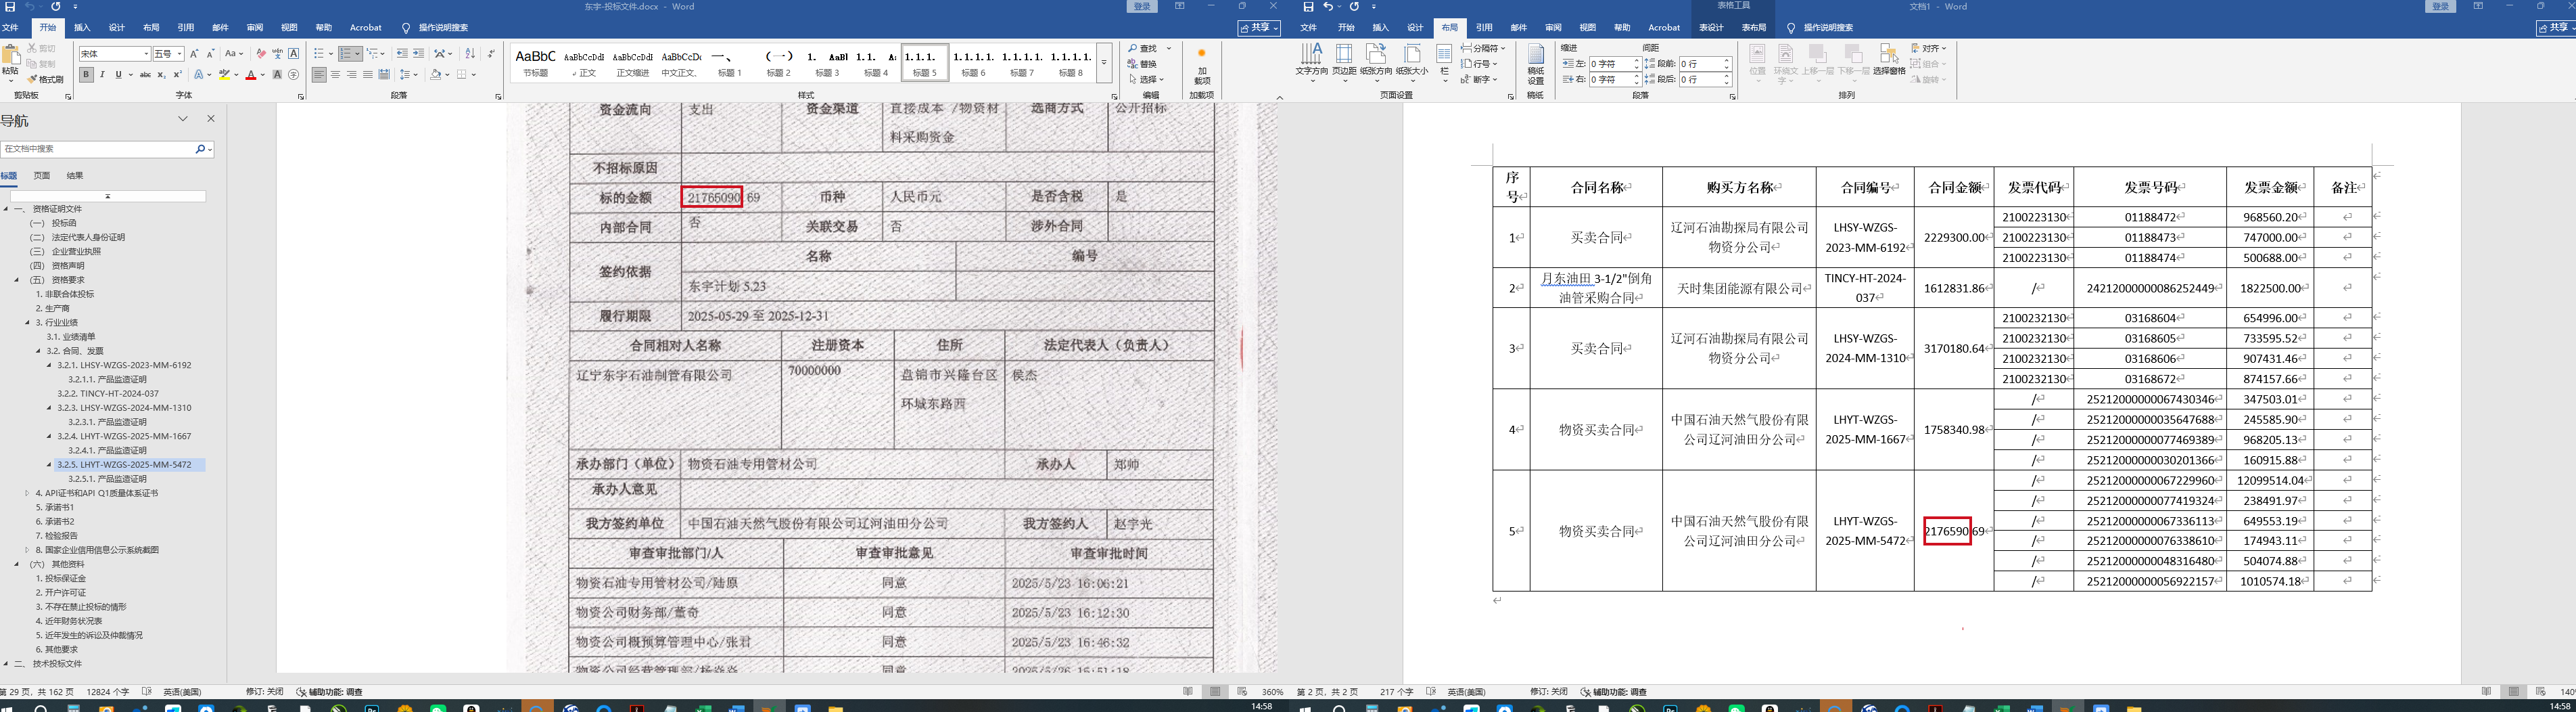Toggle subscript formatting
The width and height of the screenshot is (2576, 712).
(x=162, y=75)
